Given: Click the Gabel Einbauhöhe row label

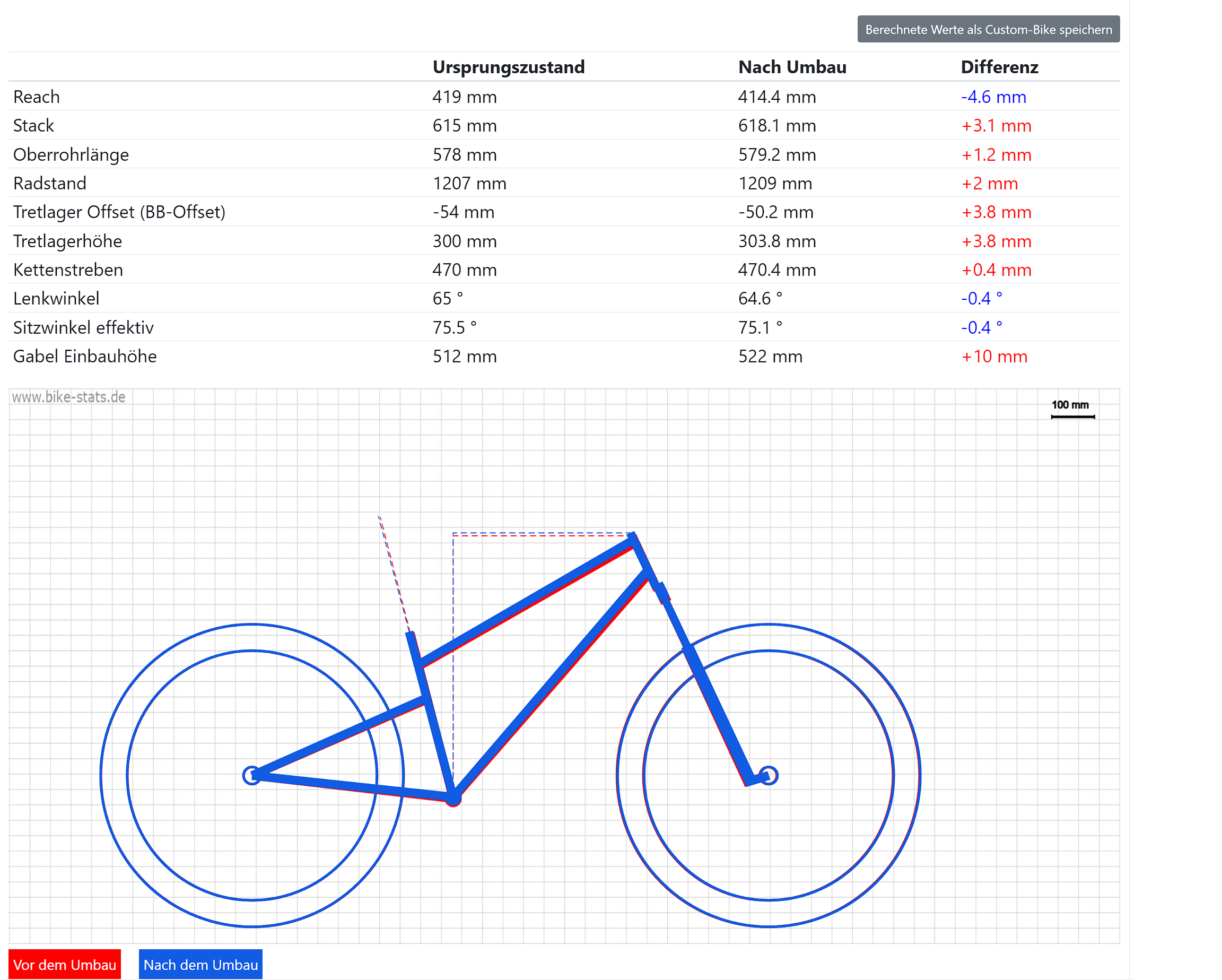Looking at the screenshot, I should tap(85, 356).
